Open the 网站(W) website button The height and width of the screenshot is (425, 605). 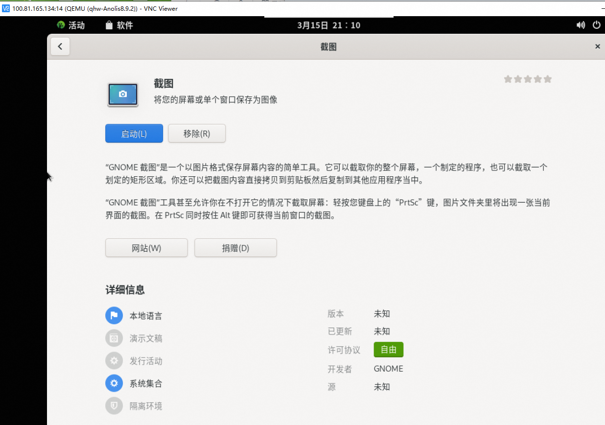point(146,248)
